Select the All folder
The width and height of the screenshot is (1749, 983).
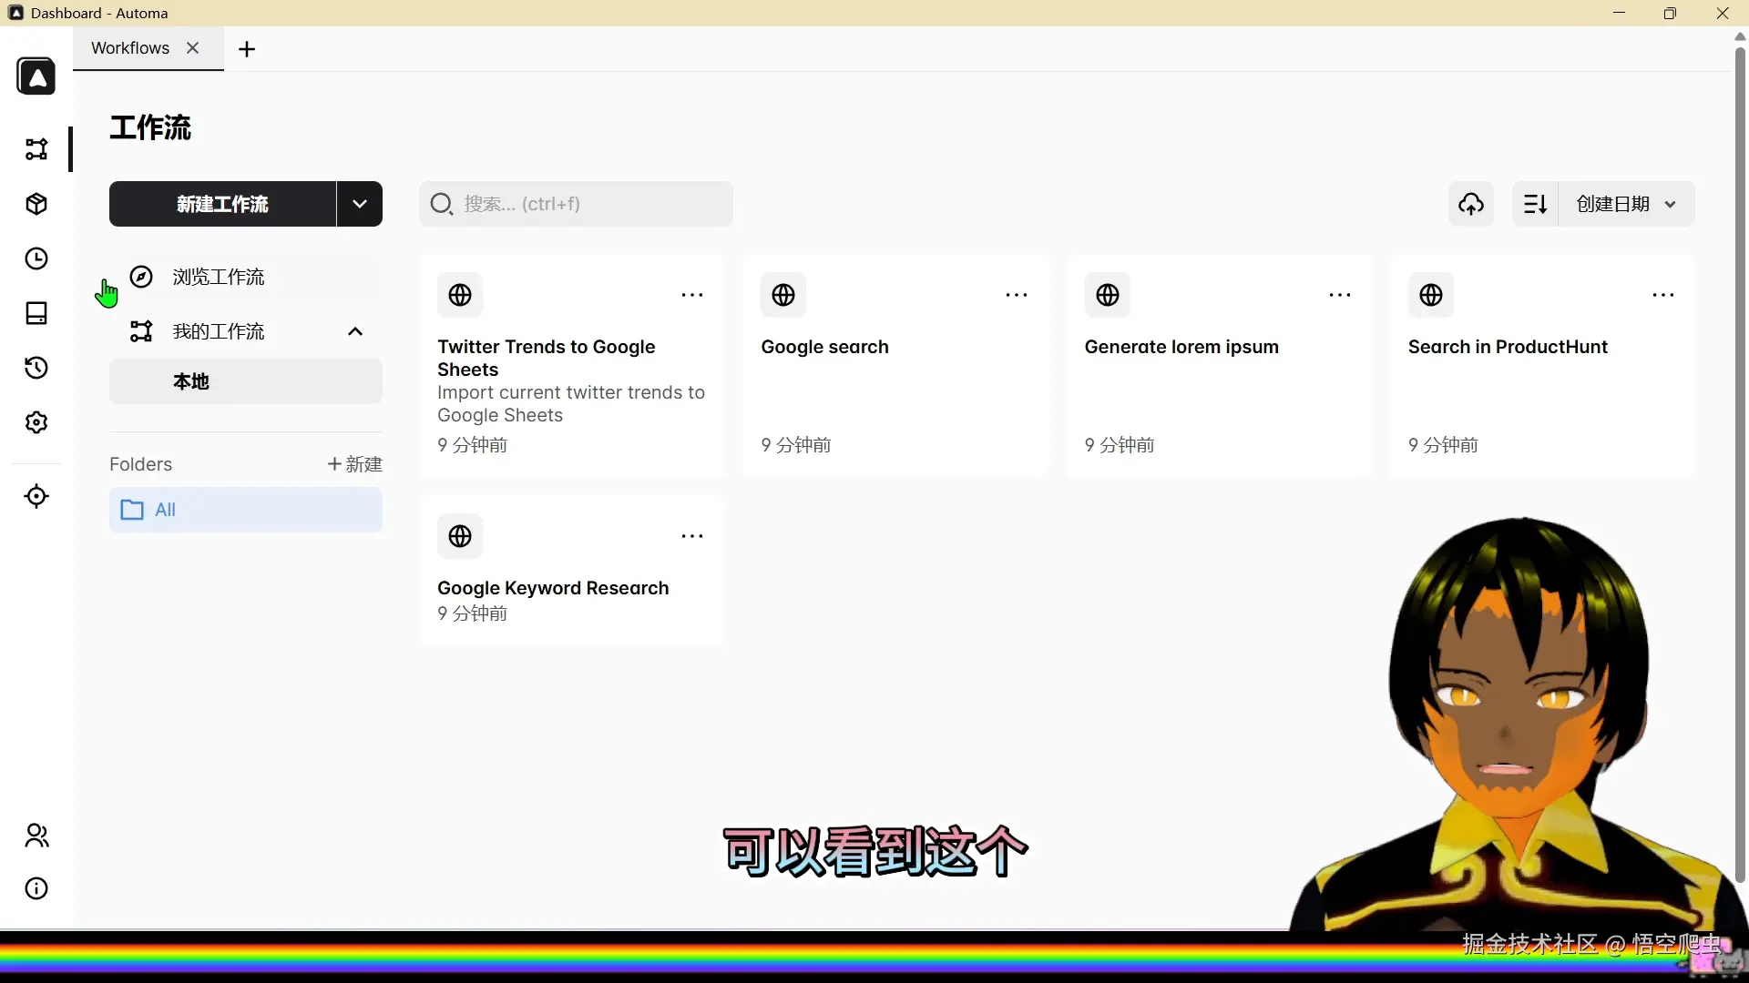(x=245, y=510)
